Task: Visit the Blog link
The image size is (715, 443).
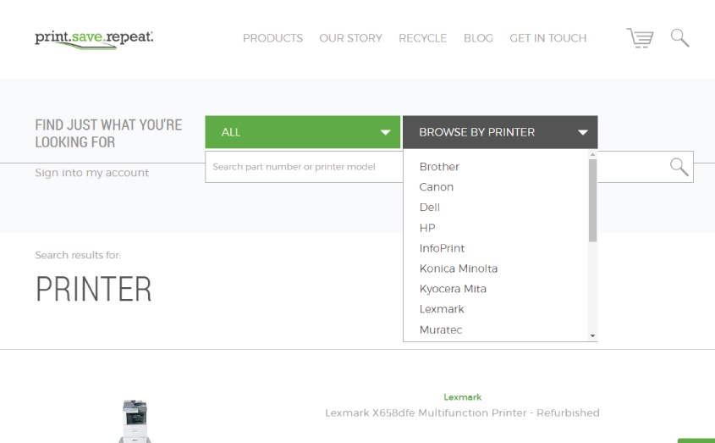Action: pos(478,38)
